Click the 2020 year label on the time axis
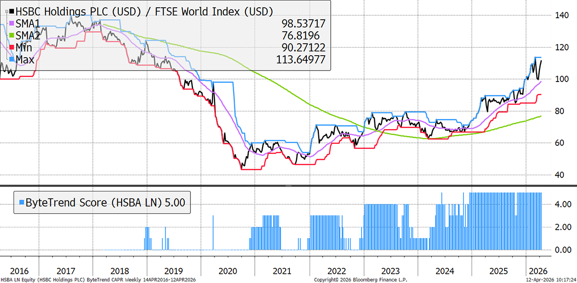Viewport: 577px width, 283px height. (x=228, y=270)
